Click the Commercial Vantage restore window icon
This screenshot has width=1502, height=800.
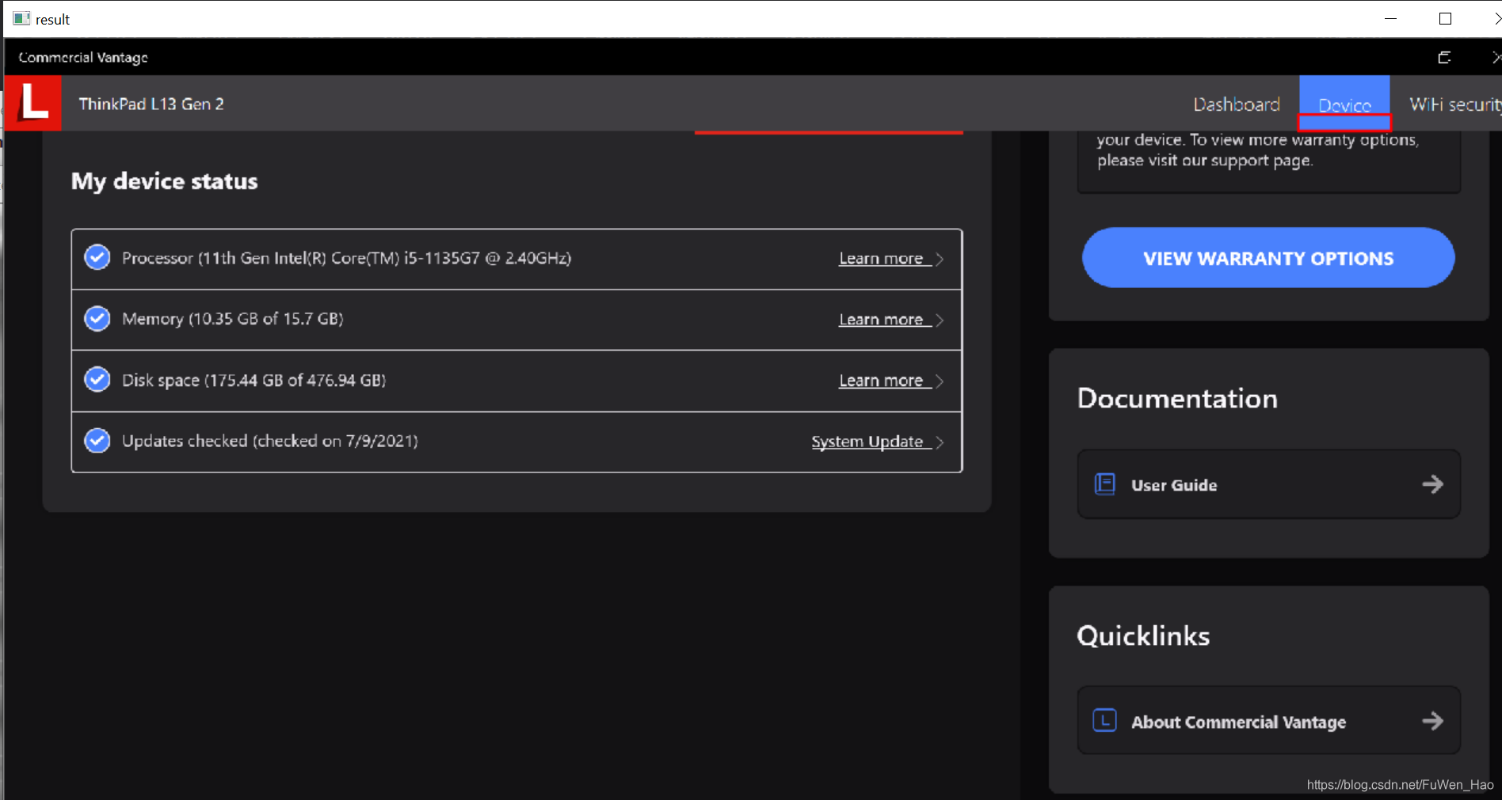click(x=1444, y=57)
